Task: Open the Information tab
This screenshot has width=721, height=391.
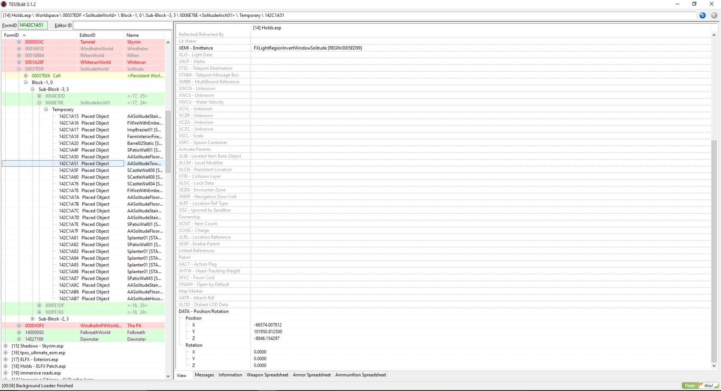Action: pos(230,375)
